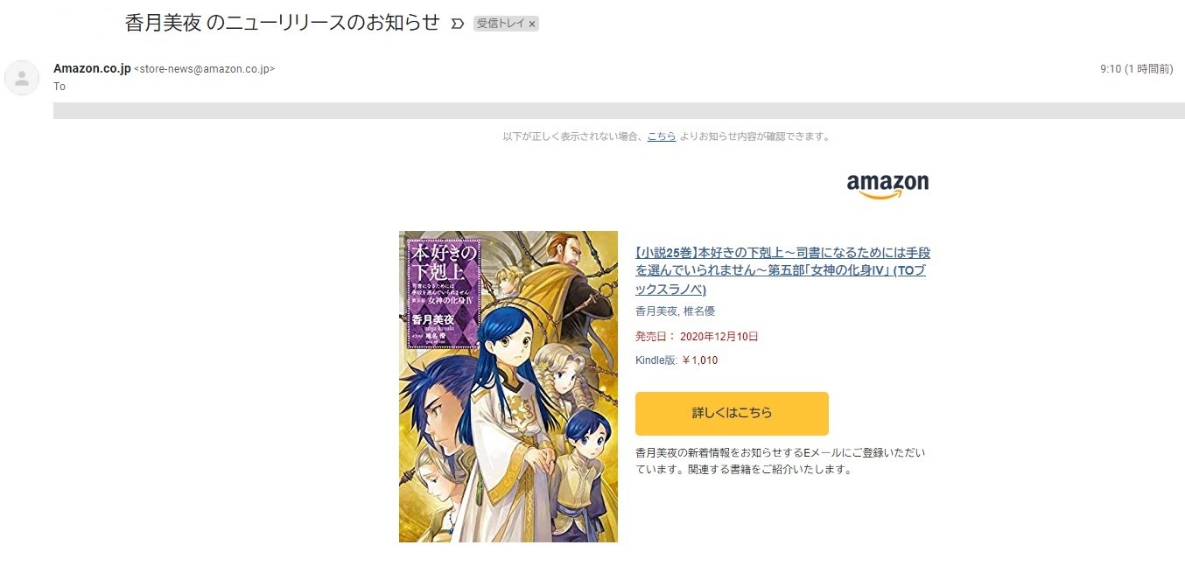Open the 受信トレイ inbox label
The width and height of the screenshot is (1185, 573).
[x=501, y=24]
